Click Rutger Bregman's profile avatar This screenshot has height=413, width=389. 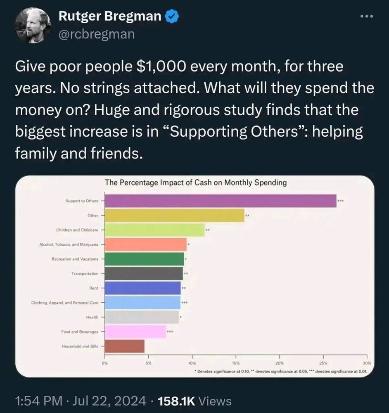[33, 25]
